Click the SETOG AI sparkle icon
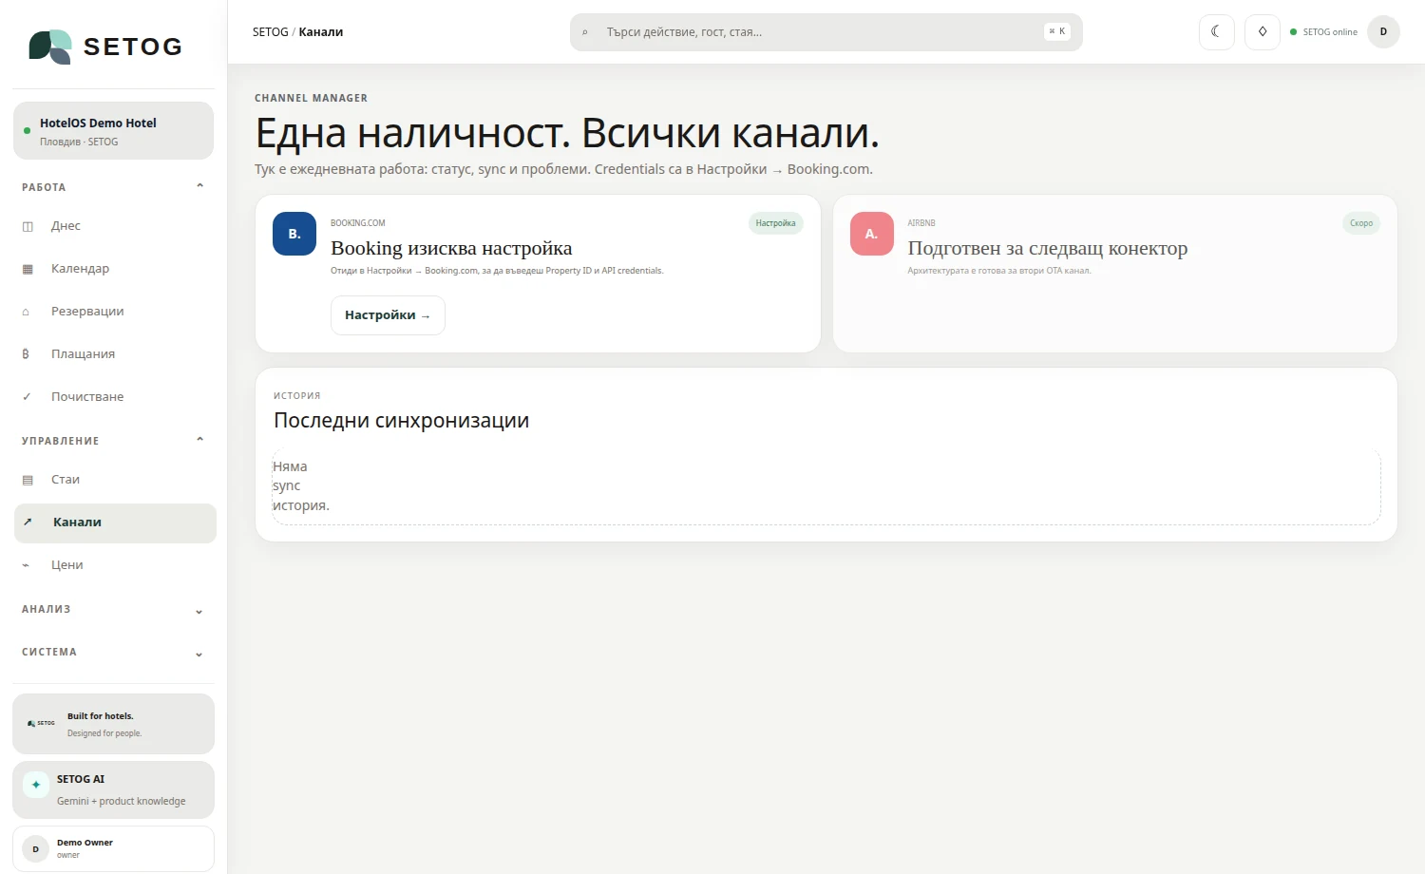1425x874 pixels. 36,785
